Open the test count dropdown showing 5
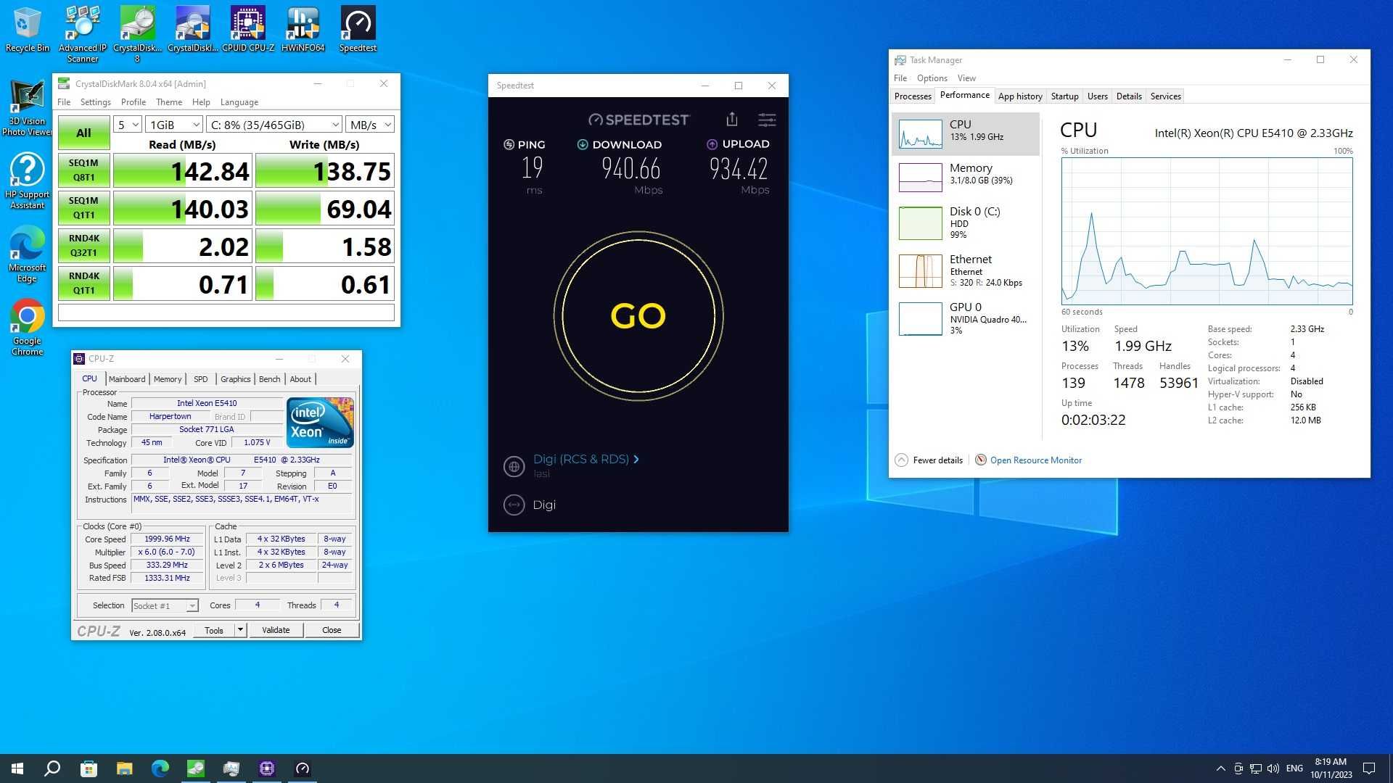The height and width of the screenshot is (783, 1393). 127,125
